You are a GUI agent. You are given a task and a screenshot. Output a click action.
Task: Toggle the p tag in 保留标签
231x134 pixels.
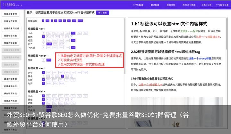click(x=43, y=21)
